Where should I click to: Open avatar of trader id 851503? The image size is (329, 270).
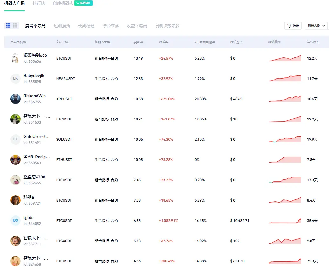(x=16, y=119)
